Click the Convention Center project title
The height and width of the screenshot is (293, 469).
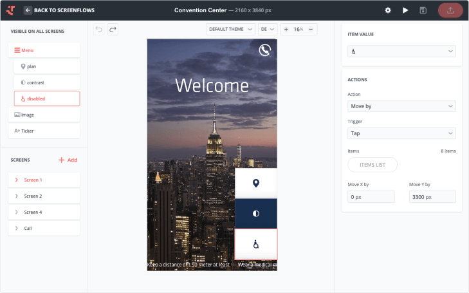[x=200, y=10]
